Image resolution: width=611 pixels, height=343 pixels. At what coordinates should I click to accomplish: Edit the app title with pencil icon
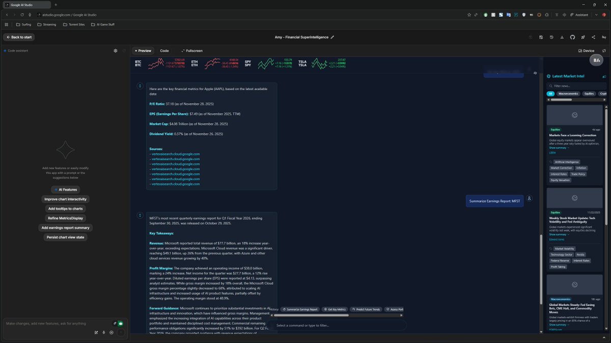(x=332, y=37)
